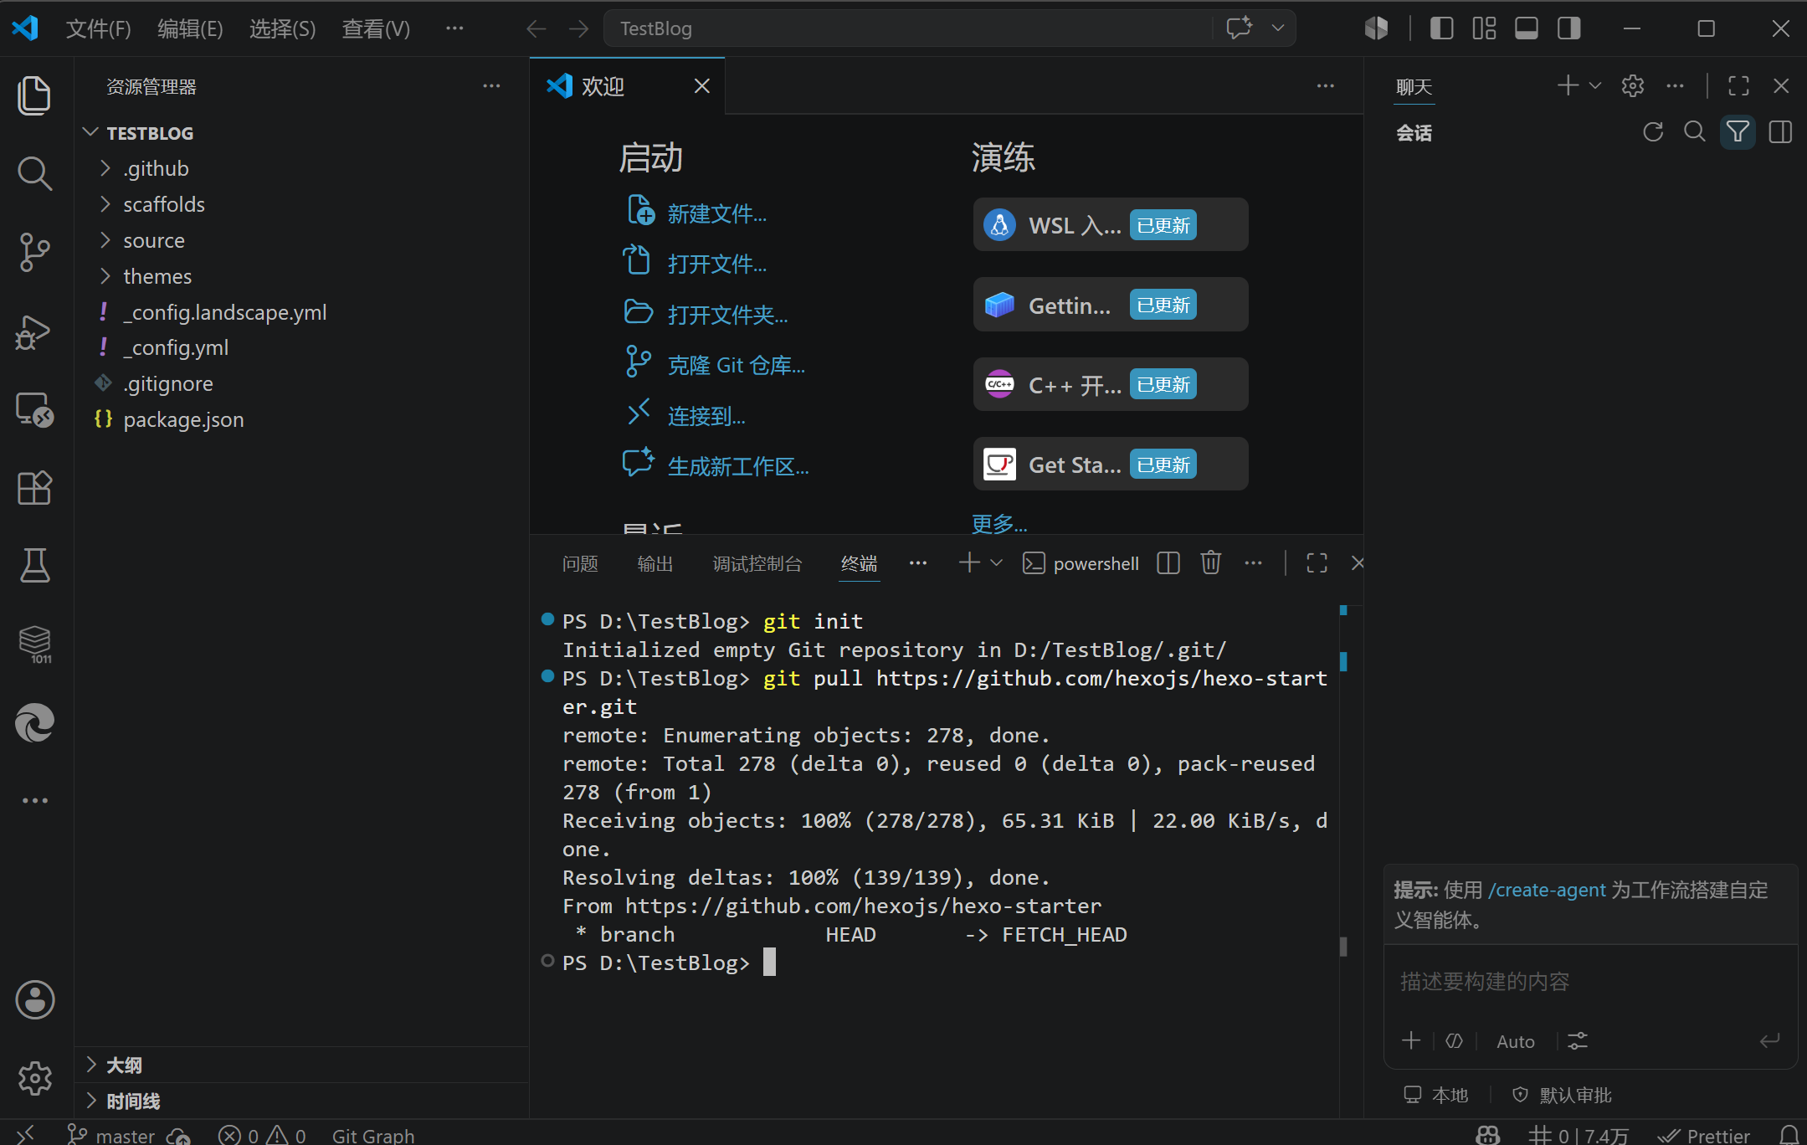This screenshot has height=1145, width=1807.
Task: Open the Microsoft Edge tools icon
Action: [x=34, y=722]
